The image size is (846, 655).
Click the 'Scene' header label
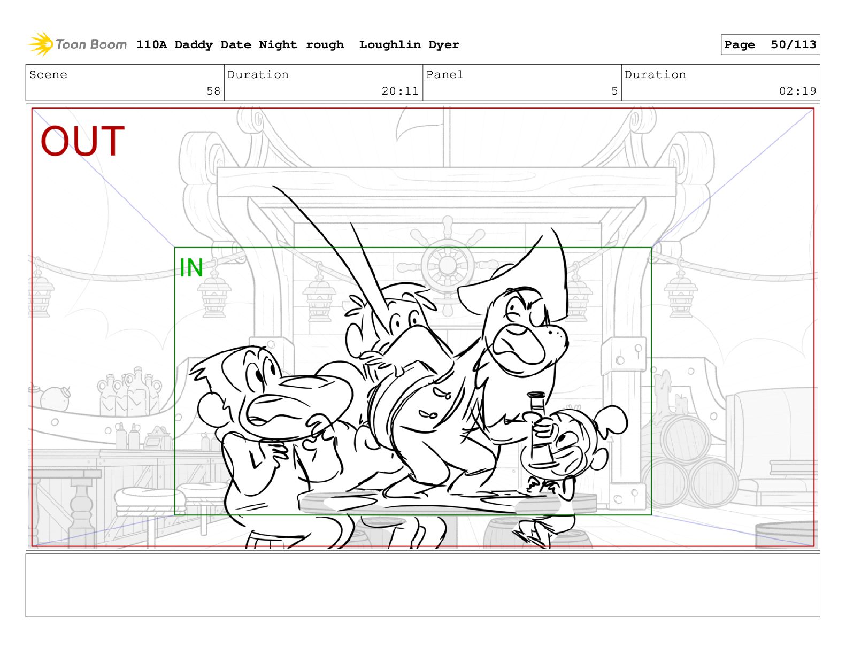click(x=48, y=75)
